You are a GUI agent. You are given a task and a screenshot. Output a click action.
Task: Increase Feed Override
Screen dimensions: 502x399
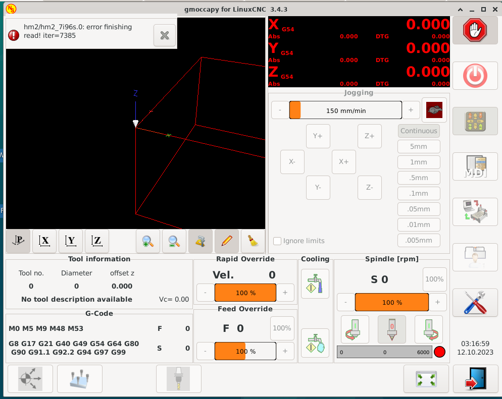click(285, 352)
